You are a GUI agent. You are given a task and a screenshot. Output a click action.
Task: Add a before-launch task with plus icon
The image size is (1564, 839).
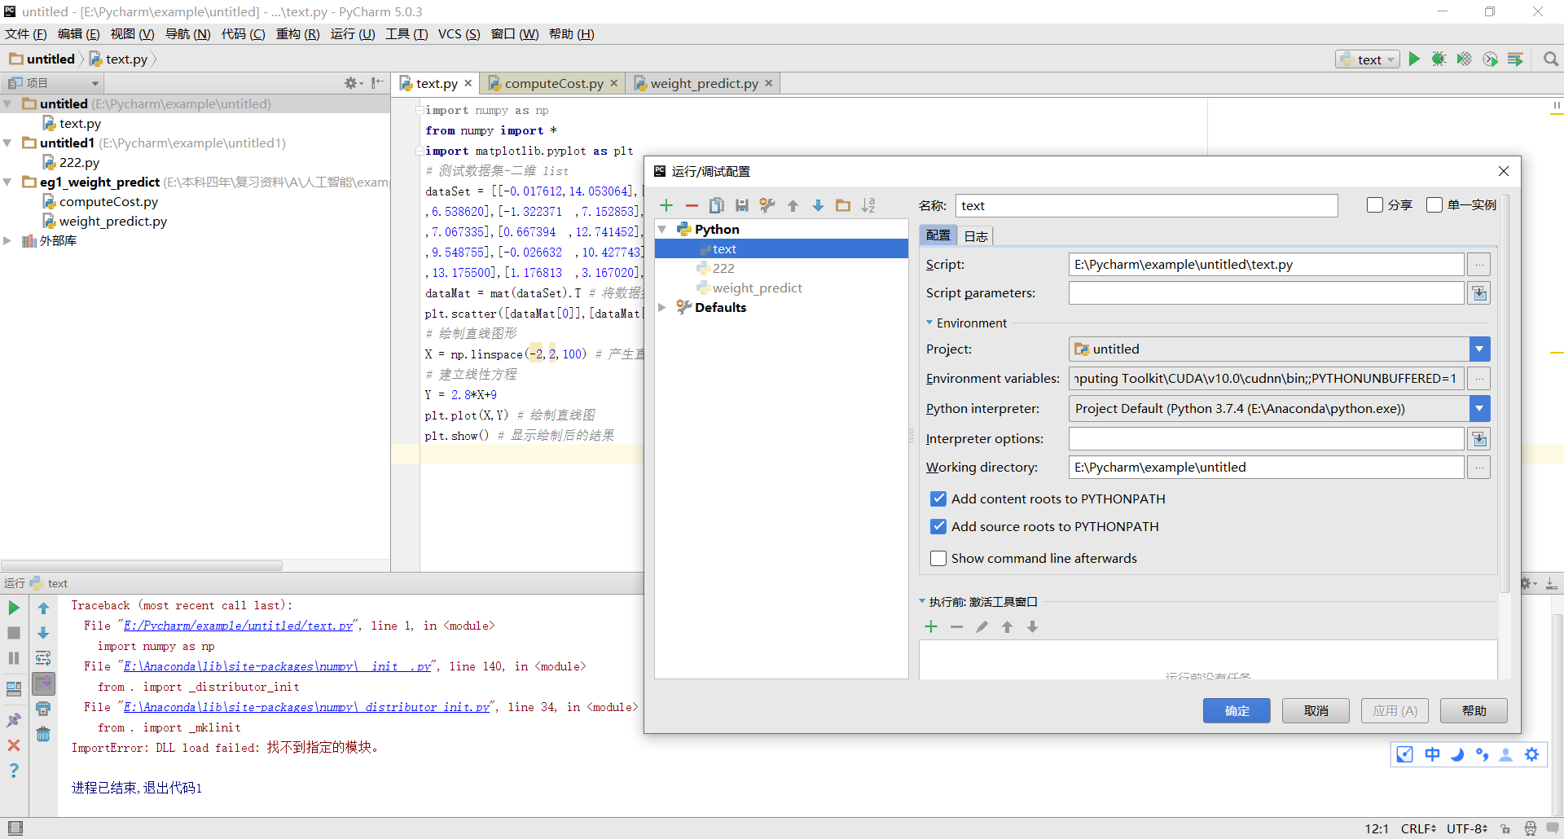(932, 626)
